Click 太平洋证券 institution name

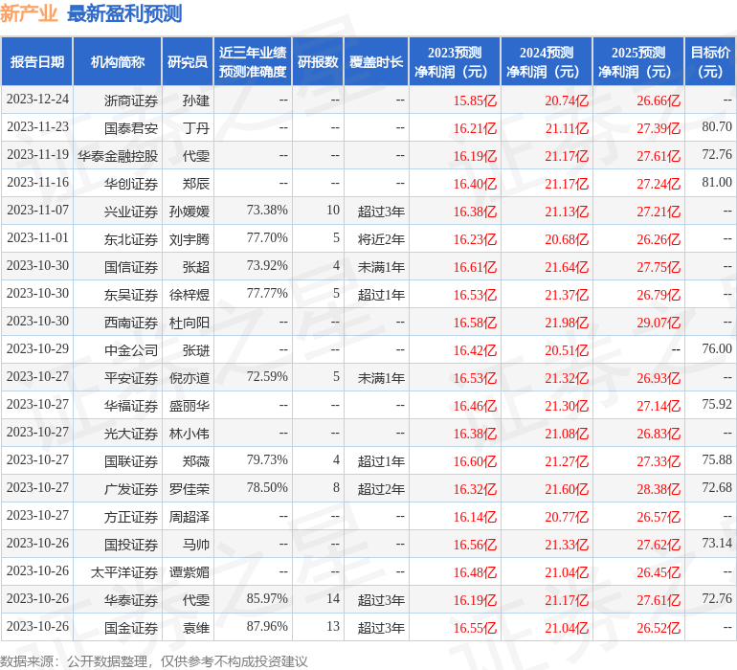pyautogui.click(x=124, y=572)
